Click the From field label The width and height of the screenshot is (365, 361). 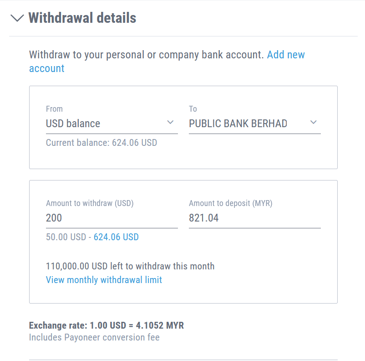pos(54,109)
